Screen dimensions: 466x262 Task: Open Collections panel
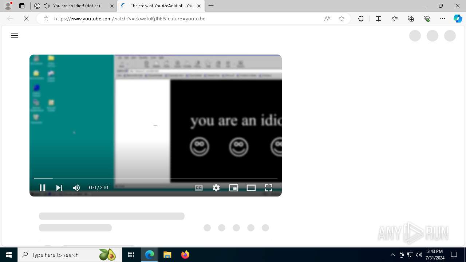411,19
